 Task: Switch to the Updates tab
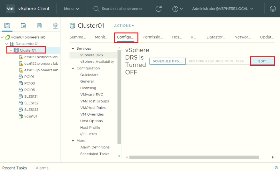tap(267, 37)
